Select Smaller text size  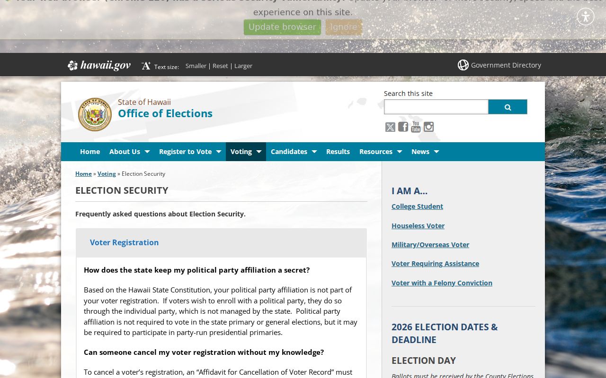click(x=196, y=66)
